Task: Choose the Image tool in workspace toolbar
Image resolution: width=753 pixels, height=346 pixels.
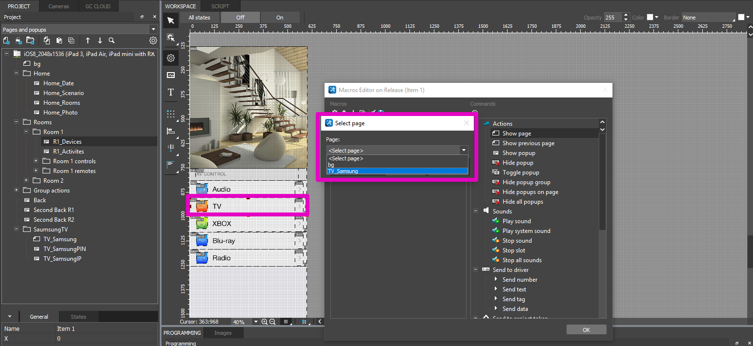Action: (x=171, y=75)
